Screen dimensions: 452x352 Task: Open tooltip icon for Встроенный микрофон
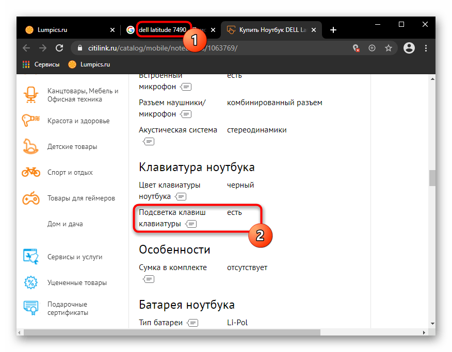point(186,87)
